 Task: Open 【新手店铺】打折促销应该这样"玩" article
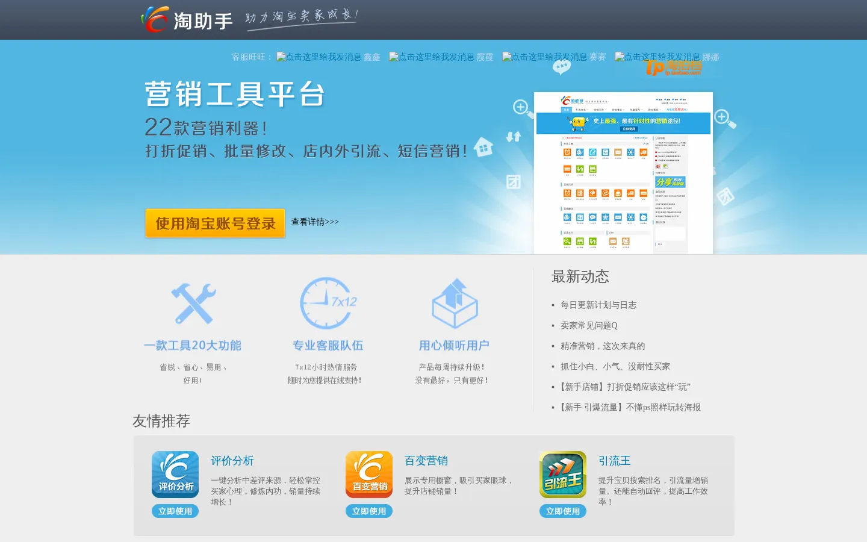[624, 387]
